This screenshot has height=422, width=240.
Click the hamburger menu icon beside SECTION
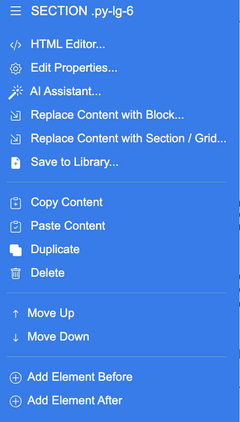click(x=16, y=11)
